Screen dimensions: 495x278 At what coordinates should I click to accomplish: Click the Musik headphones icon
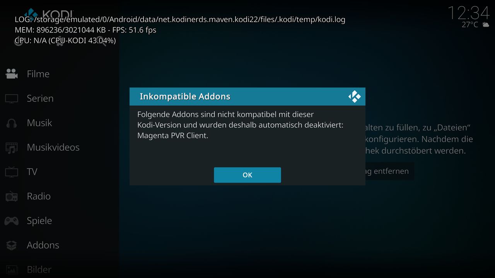(12, 123)
